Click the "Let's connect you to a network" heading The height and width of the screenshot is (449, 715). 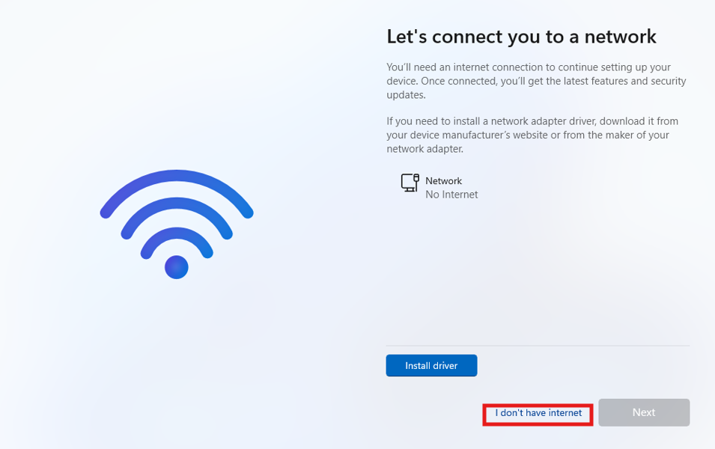521,37
